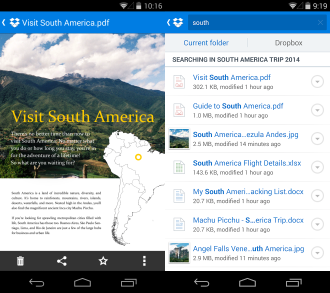This screenshot has height=293, width=330.
Task: Open the Andes jpg photo thumbnail
Action: click(x=179, y=138)
